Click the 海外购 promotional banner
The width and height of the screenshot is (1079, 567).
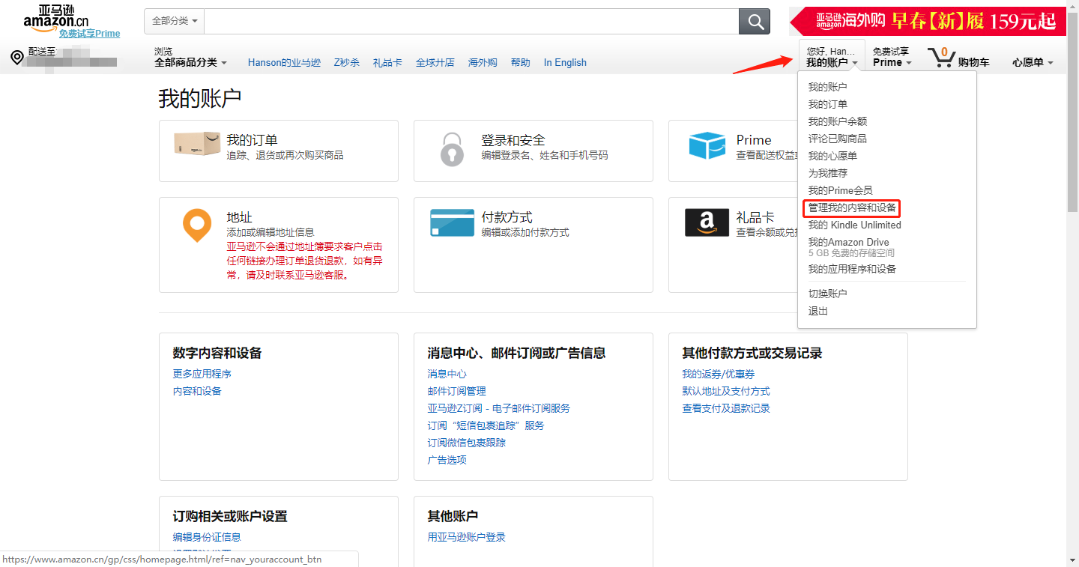[928, 21]
